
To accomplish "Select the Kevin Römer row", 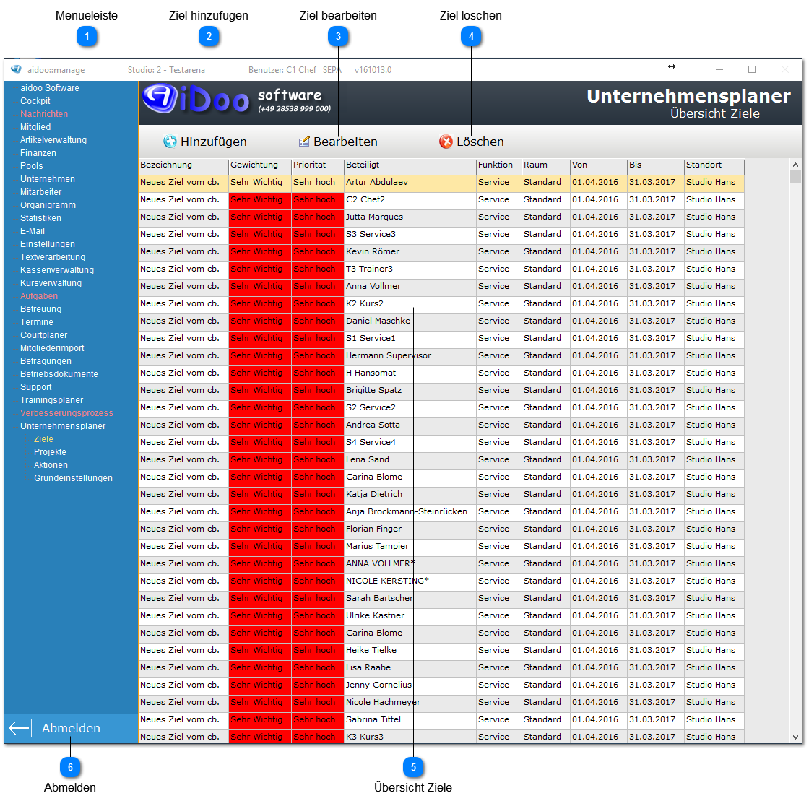I will tap(441, 252).
